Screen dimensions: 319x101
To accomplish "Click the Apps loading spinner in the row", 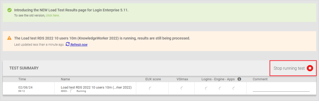I will [234, 88].
